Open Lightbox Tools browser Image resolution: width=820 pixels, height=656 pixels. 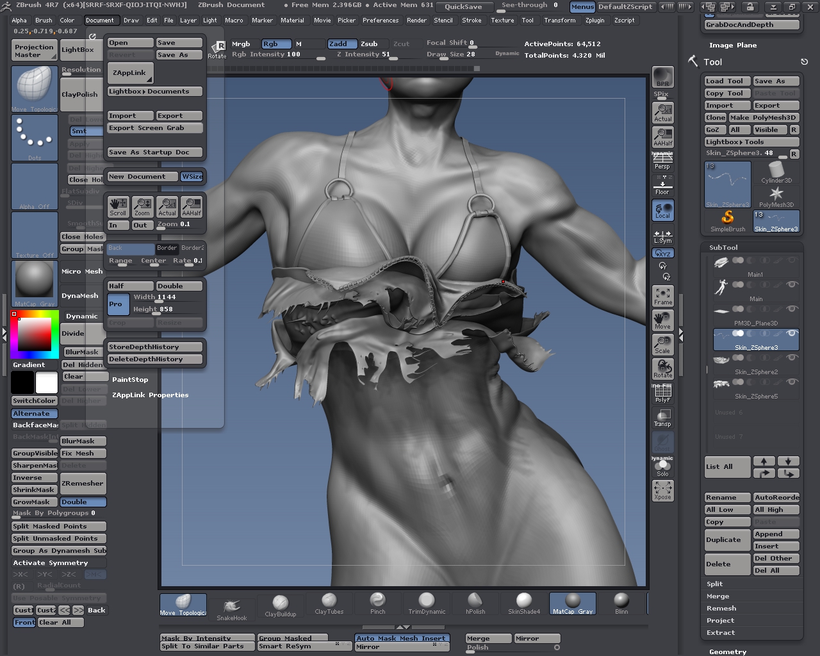[x=752, y=142]
